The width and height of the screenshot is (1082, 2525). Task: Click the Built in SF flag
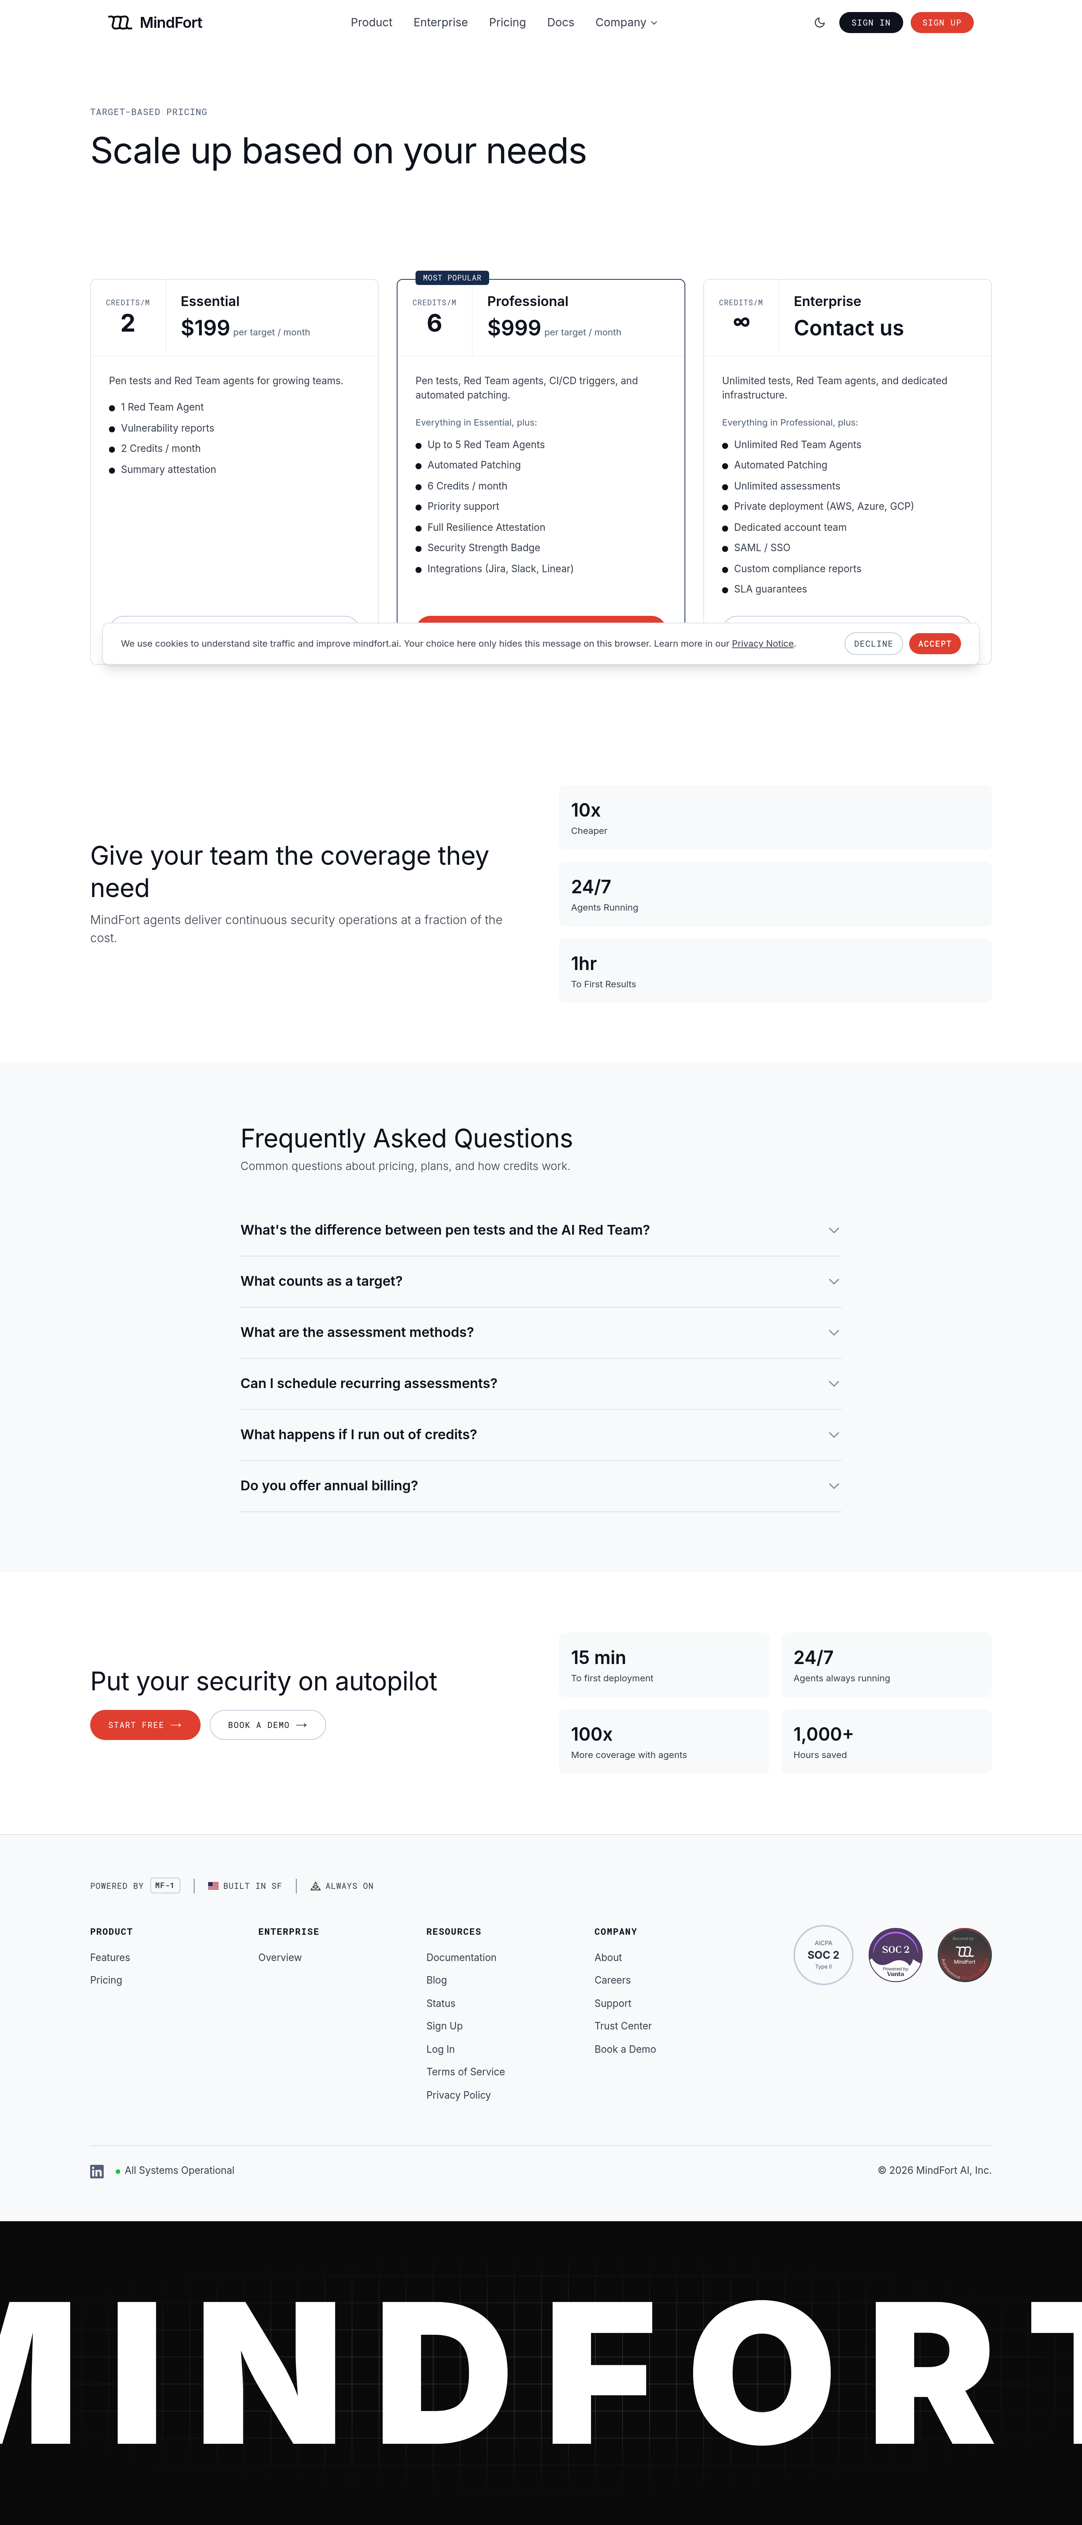tap(213, 1886)
